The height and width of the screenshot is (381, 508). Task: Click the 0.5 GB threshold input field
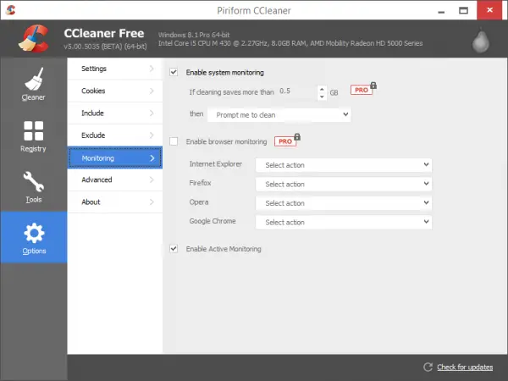(297, 91)
